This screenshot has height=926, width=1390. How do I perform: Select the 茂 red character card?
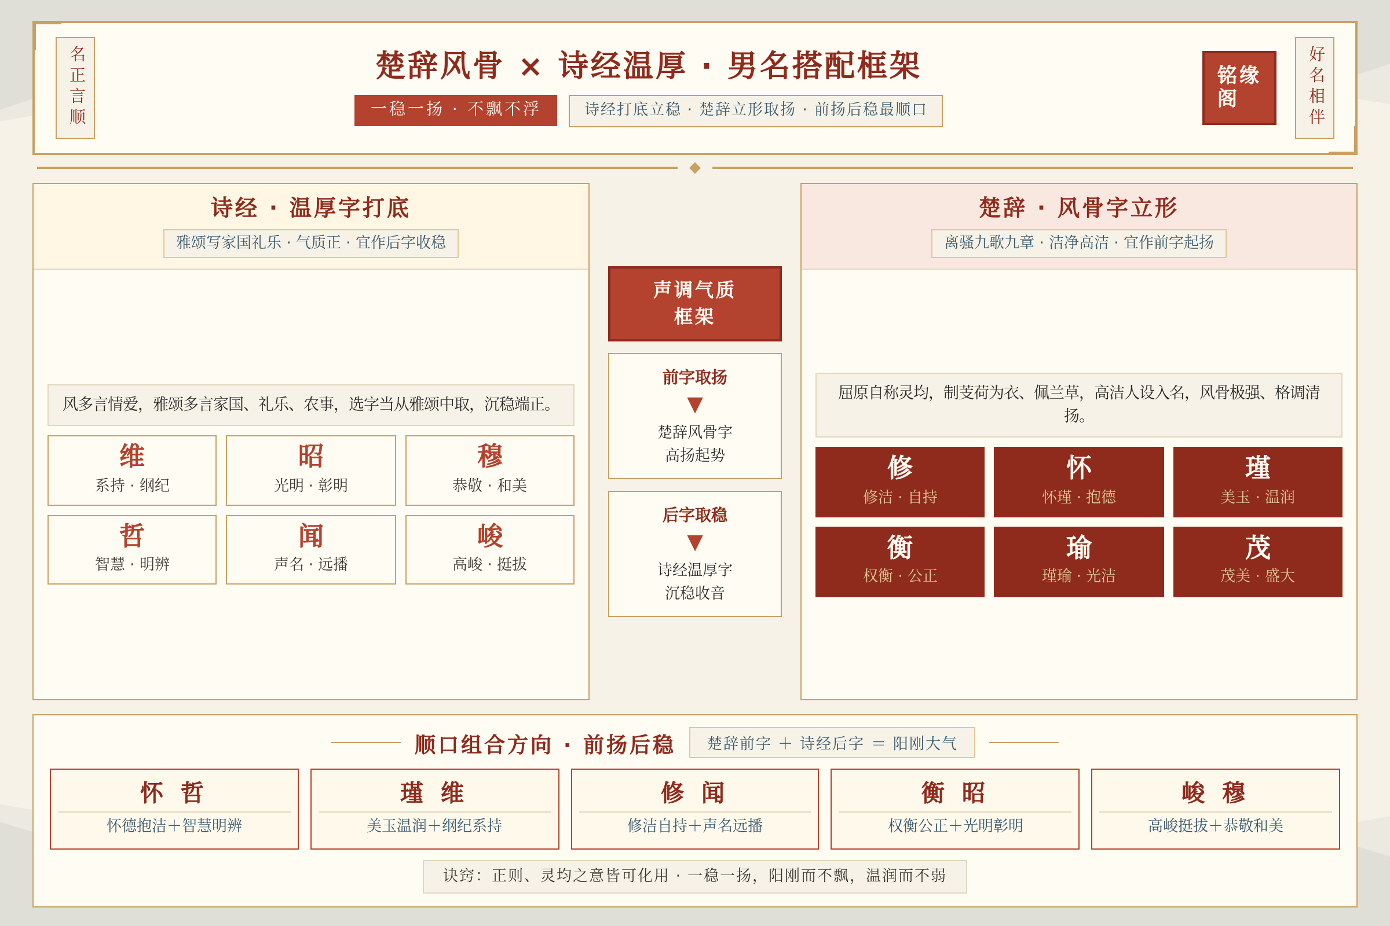pyautogui.click(x=1257, y=561)
